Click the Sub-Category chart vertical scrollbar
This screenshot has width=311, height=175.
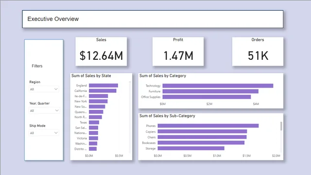281,126
